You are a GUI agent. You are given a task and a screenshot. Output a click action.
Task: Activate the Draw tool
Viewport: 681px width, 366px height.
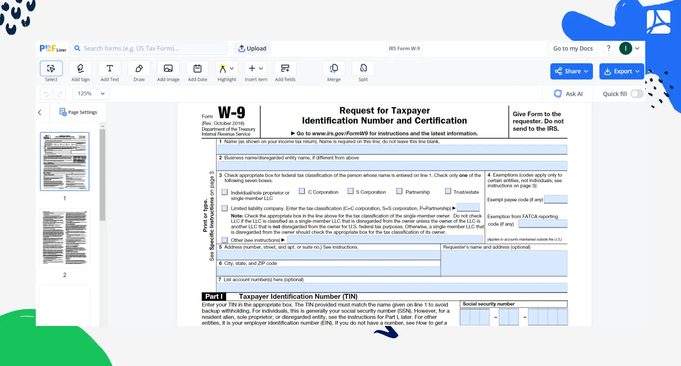(139, 69)
